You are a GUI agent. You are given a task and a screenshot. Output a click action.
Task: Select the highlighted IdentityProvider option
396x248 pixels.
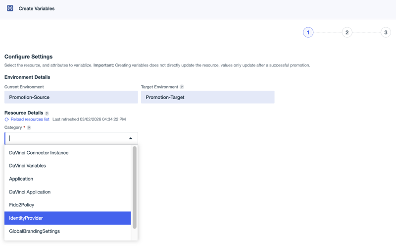pos(68,218)
